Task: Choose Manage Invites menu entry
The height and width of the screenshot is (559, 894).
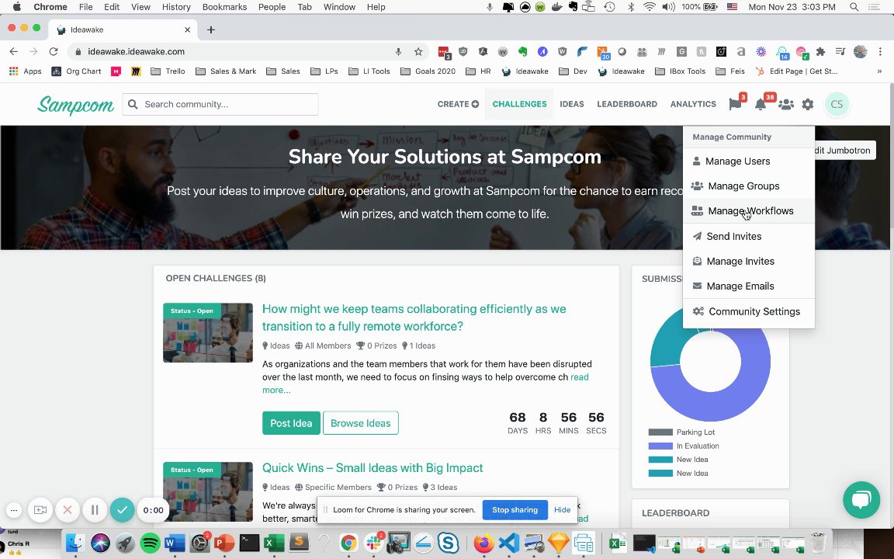Action: pos(749,261)
